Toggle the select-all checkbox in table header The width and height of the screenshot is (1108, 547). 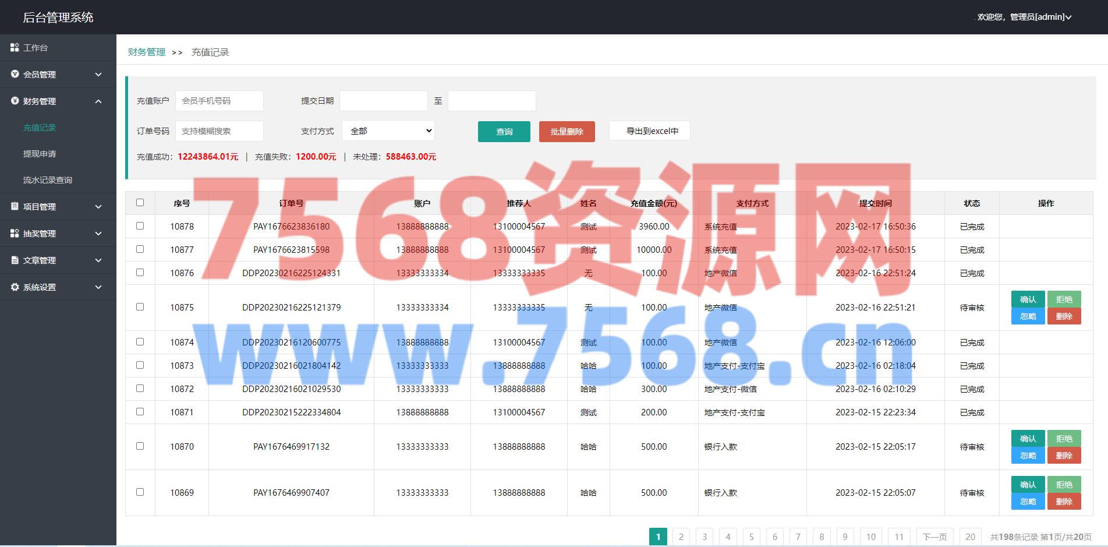140,203
